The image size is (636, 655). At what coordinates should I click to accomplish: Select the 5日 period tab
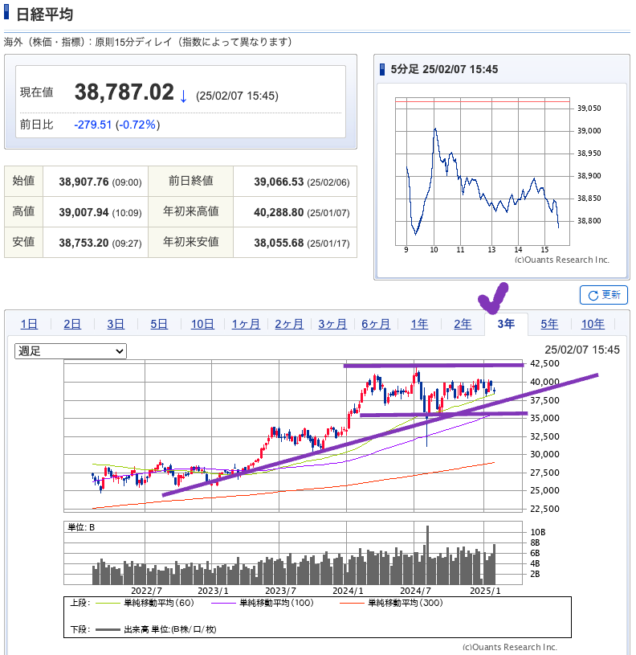(x=159, y=324)
